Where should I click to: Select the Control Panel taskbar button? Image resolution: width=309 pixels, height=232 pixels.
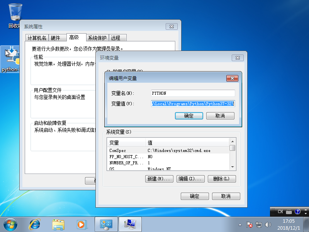point(106,225)
